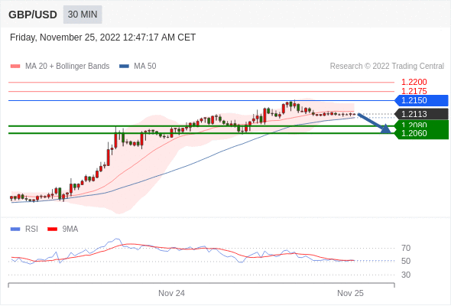Click the blue downward forecast arrow
The height and width of the screenshot is (306, 451).
coord(375,123)
